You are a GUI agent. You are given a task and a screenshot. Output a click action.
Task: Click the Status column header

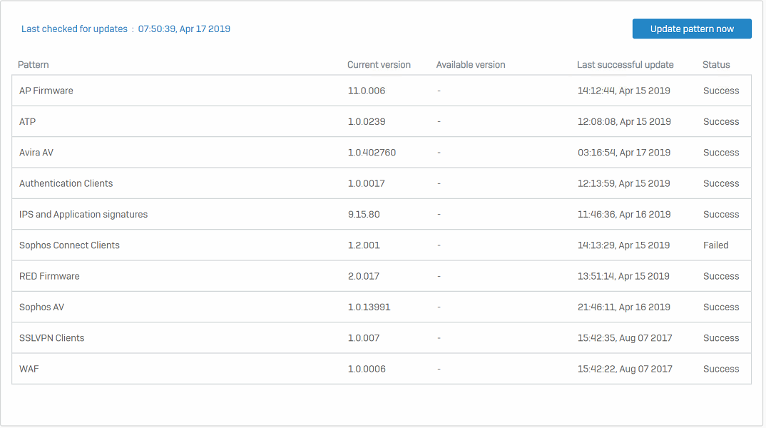pos(716,65)
